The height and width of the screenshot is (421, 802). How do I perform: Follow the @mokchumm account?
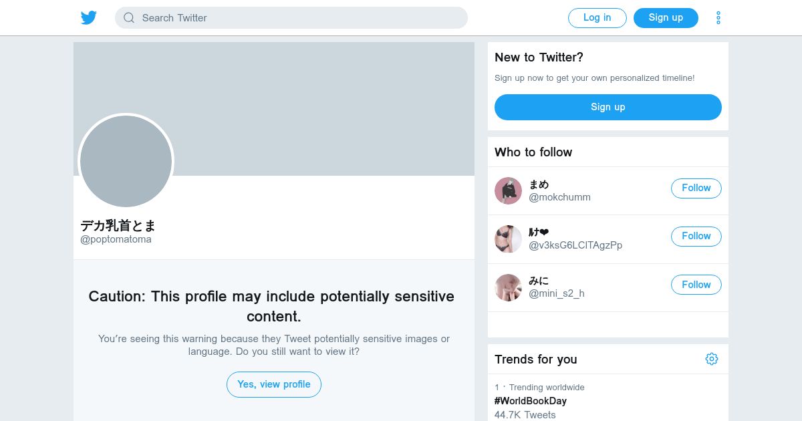point(696,188)
